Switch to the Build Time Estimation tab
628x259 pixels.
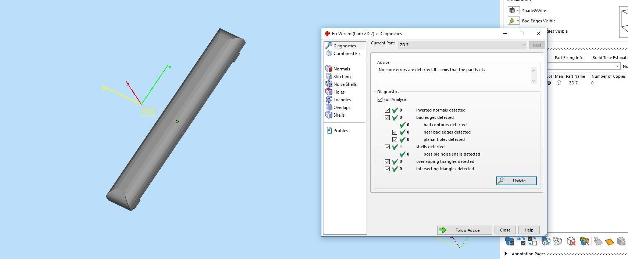tap(610, 58)
